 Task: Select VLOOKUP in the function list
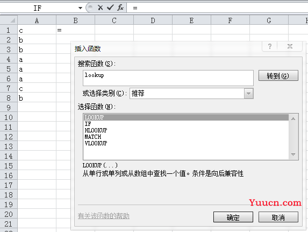(186, 143)
